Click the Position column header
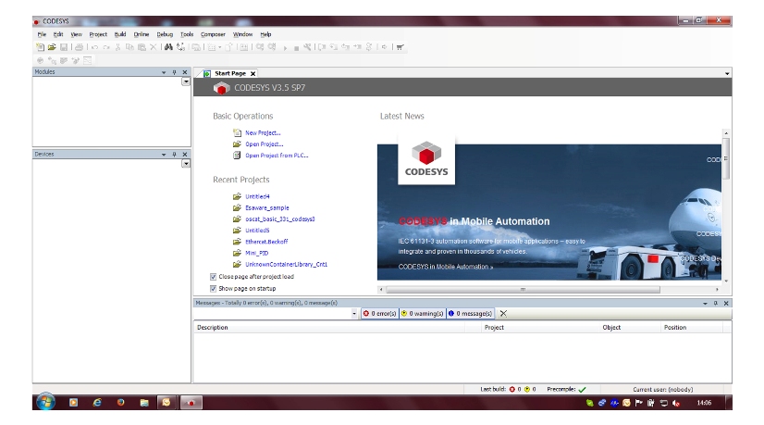This screenshot has width=764, height=425. 692,328
